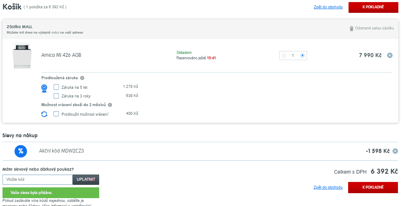This screenshot has width=405, height=206.
Task: Apply code with UPLATNIT button
Action: pos(86,179)
